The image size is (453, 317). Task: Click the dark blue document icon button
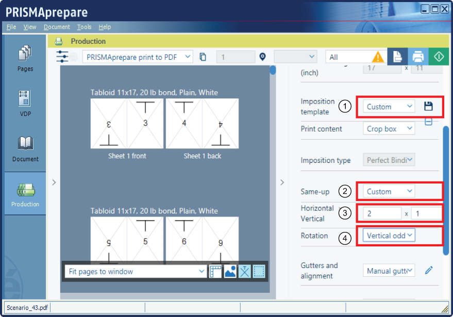click(x=397, y=56)
